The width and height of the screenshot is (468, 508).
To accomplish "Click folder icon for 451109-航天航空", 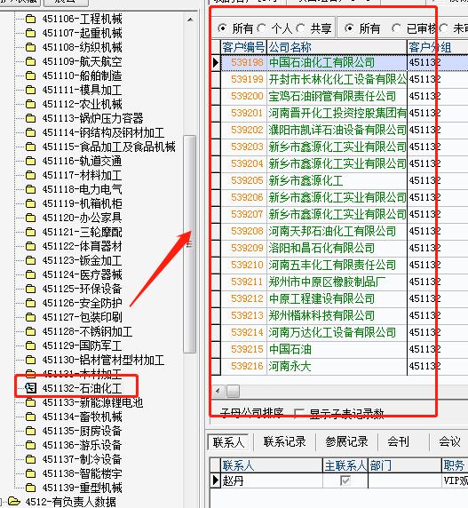I will [30, 61].
